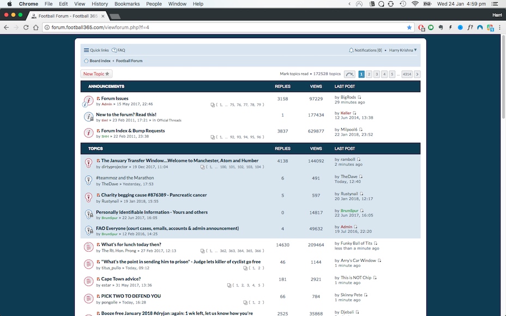Image resolution: width=506 pixels, height=316 pixels.
Task: View latest post by Rustynail icon
Action: pos(362,194)
